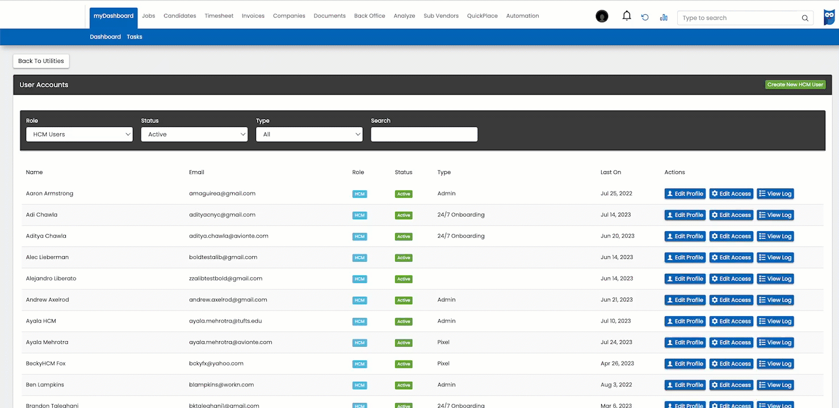Edit Profile for Adi Chawla
Viewport: 839px width, 408px height.
tap(685, 215)
